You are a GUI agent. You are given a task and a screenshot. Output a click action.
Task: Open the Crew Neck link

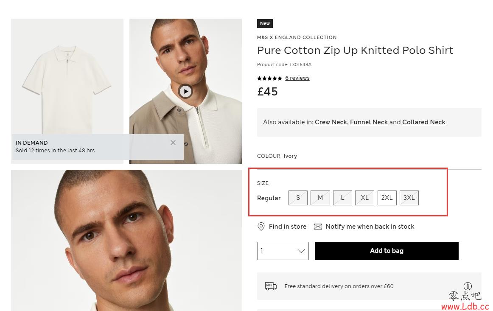pyautogui.click(x=331, y=122)
